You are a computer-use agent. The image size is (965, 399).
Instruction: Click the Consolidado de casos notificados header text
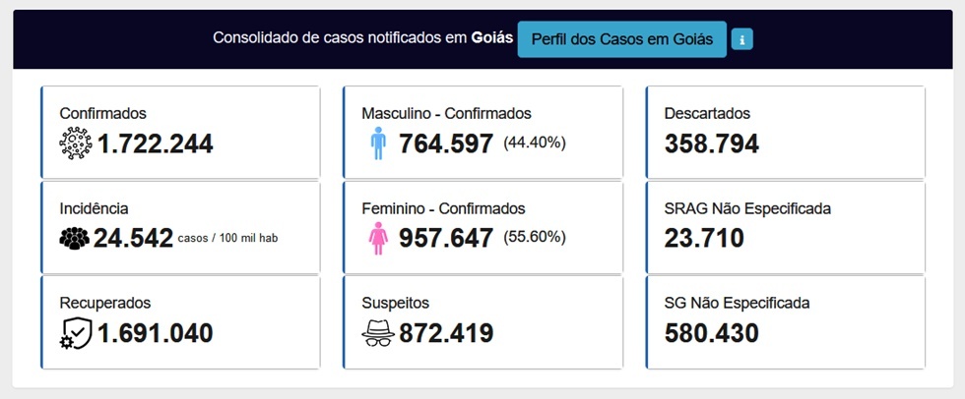point(363,38)
